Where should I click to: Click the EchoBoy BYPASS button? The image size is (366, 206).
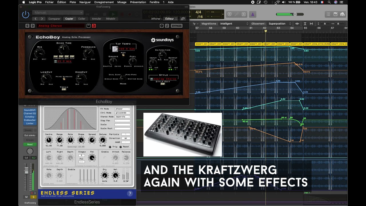click(x=176, y=26)
